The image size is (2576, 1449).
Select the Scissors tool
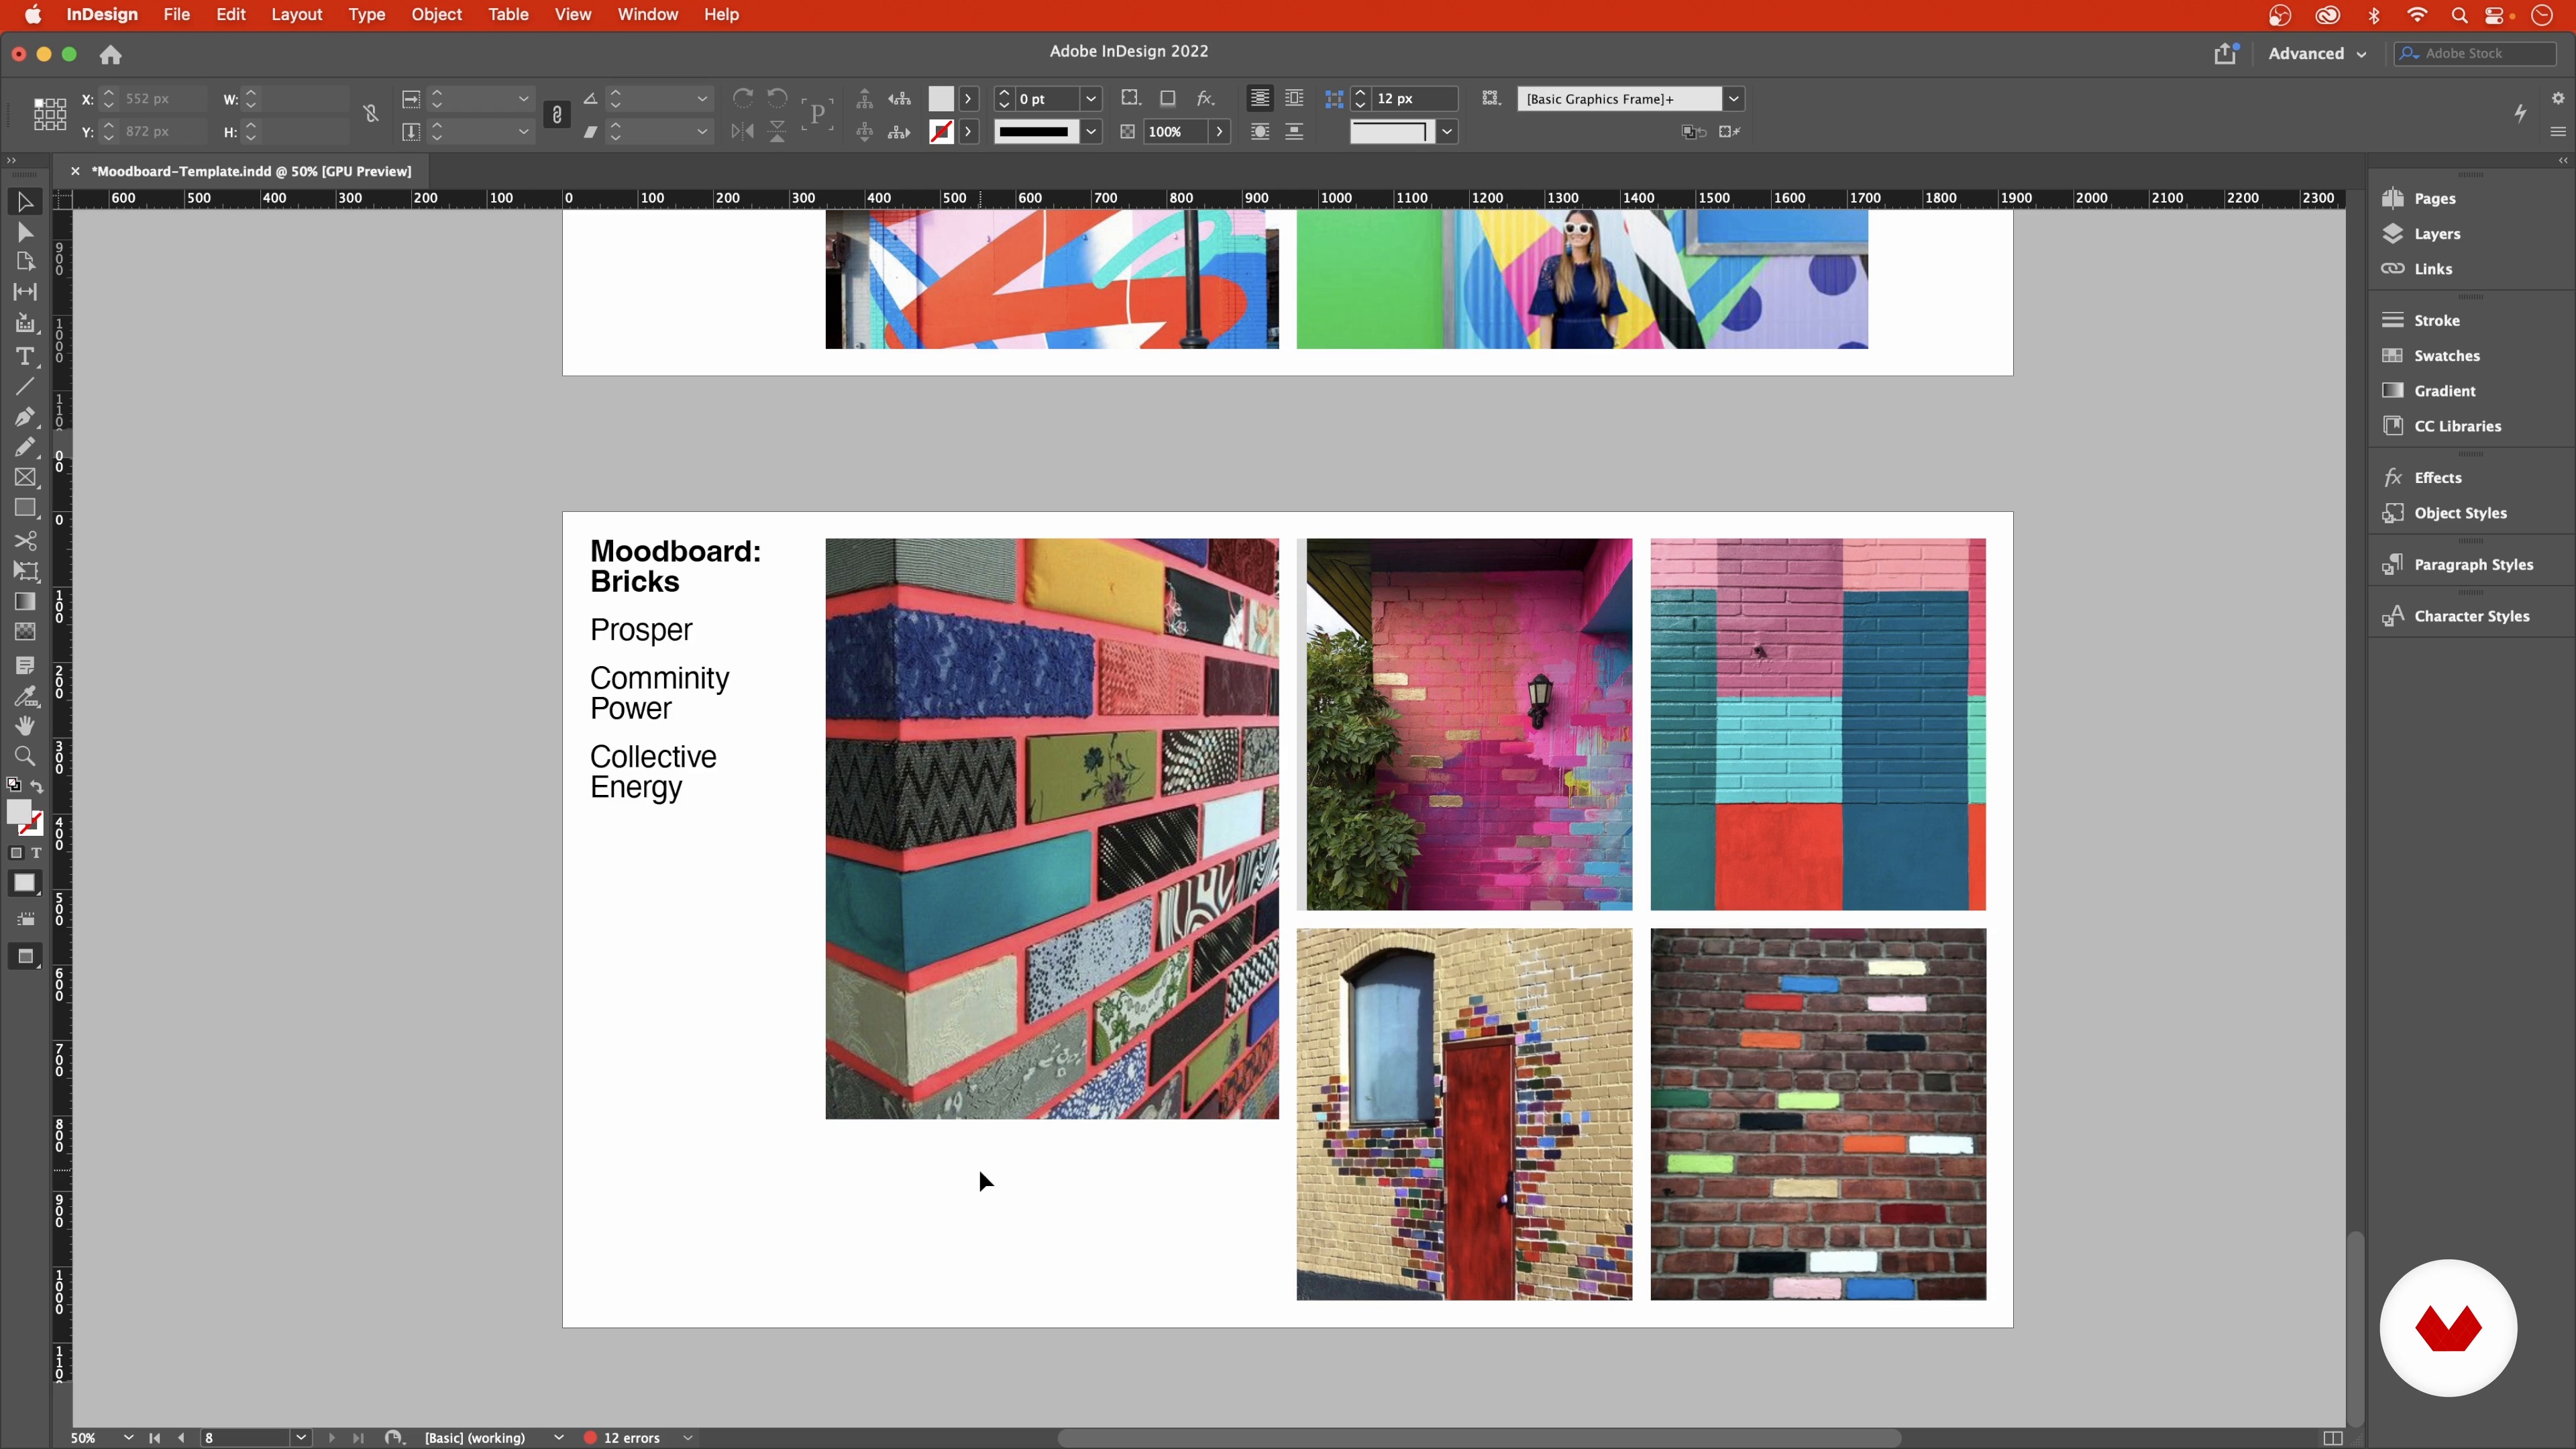[x=25, y=541]
